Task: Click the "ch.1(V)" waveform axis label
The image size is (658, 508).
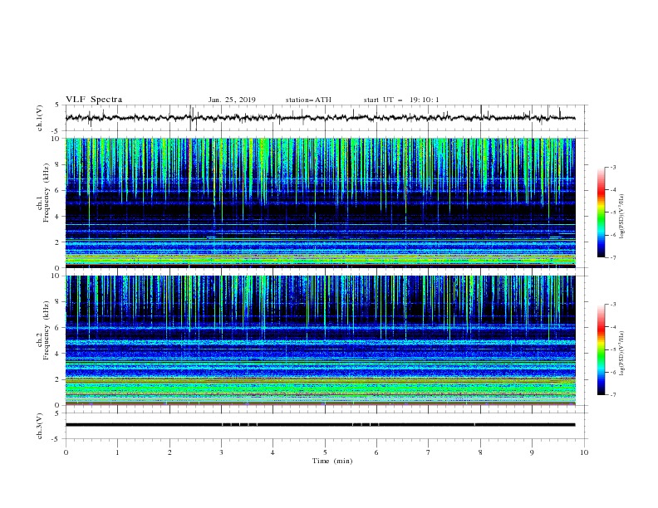Action: point(40,118)
